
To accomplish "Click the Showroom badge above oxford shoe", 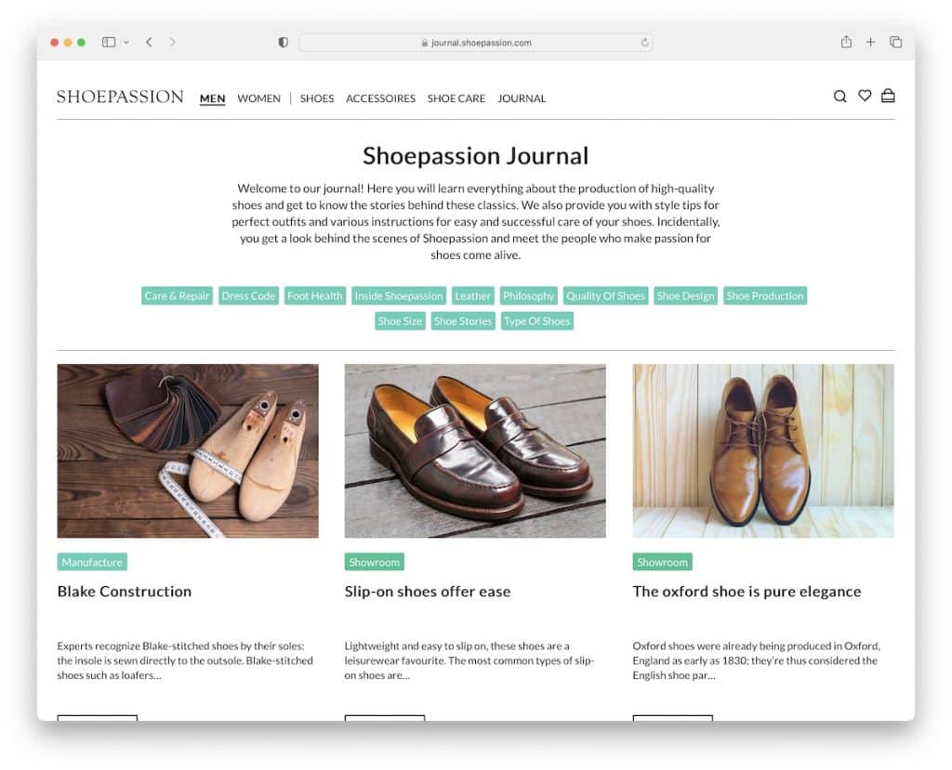I will [662, 562].
